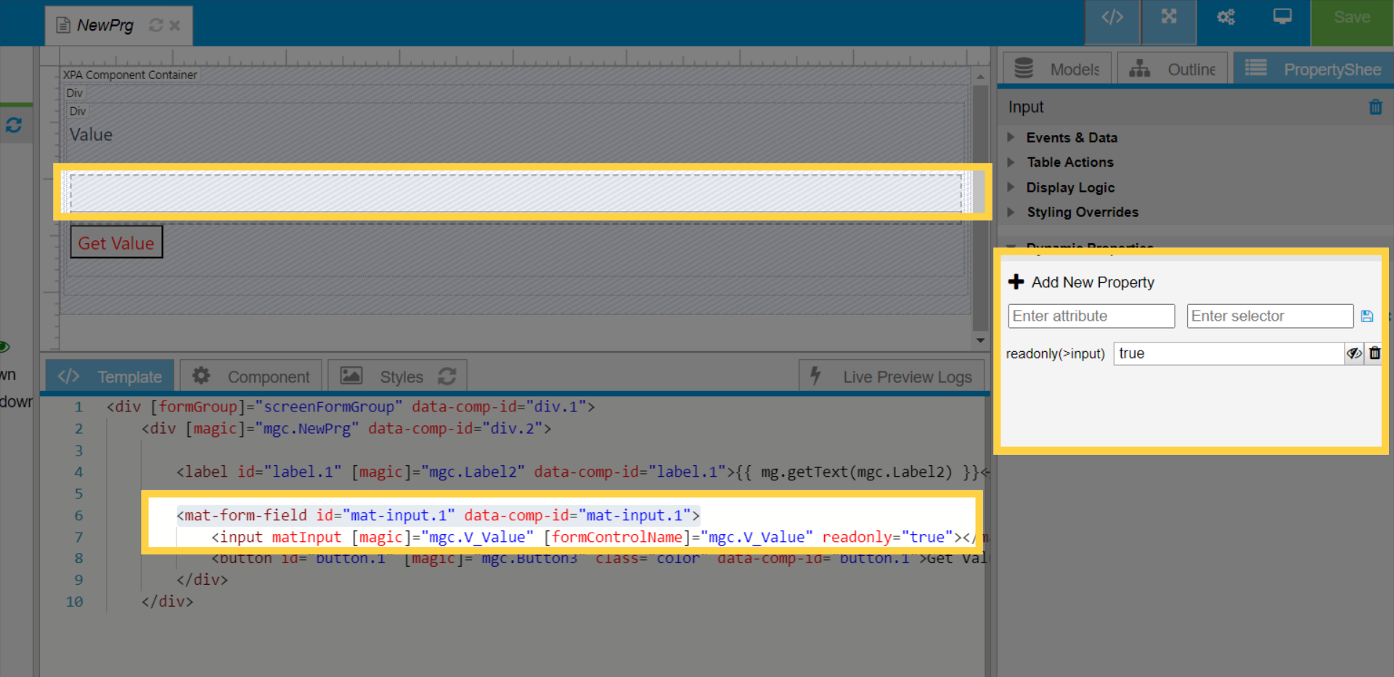Click the code view icon in top toolbar
This screenshot has height=677, width=1394.
[x=1112, y=17]
